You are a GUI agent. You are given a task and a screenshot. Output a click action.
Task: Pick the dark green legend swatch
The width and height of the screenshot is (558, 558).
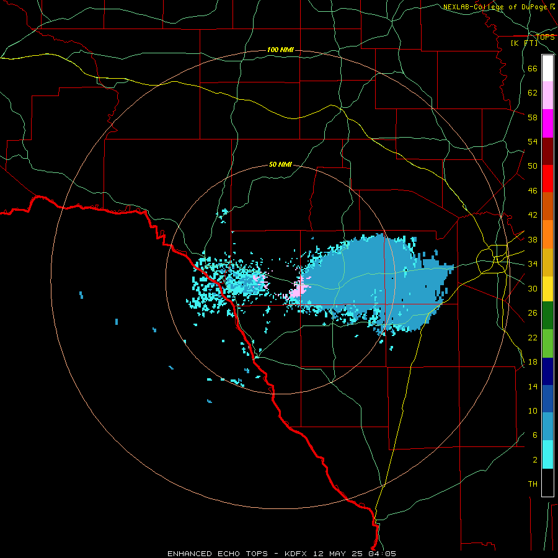tap(547, 316)
